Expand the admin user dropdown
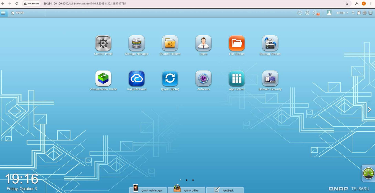Image resolution: width=375 pixels, height=193 pixels. click(x=342, y=13)
